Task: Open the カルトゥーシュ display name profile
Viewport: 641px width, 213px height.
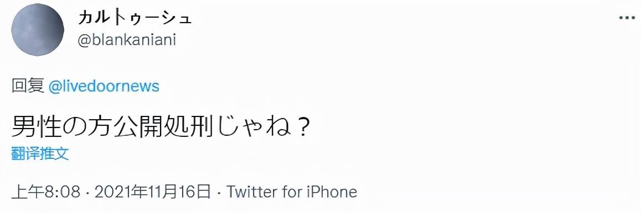Action: point(134,18)
